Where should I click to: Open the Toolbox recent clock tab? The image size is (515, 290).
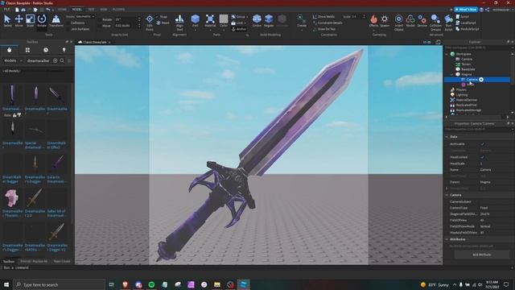46,50
